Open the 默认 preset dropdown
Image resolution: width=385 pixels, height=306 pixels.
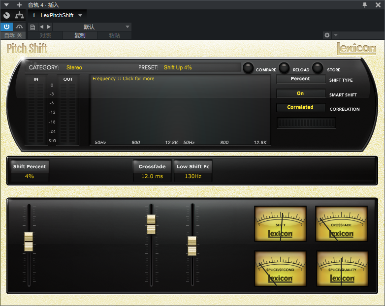click(92, 27)
